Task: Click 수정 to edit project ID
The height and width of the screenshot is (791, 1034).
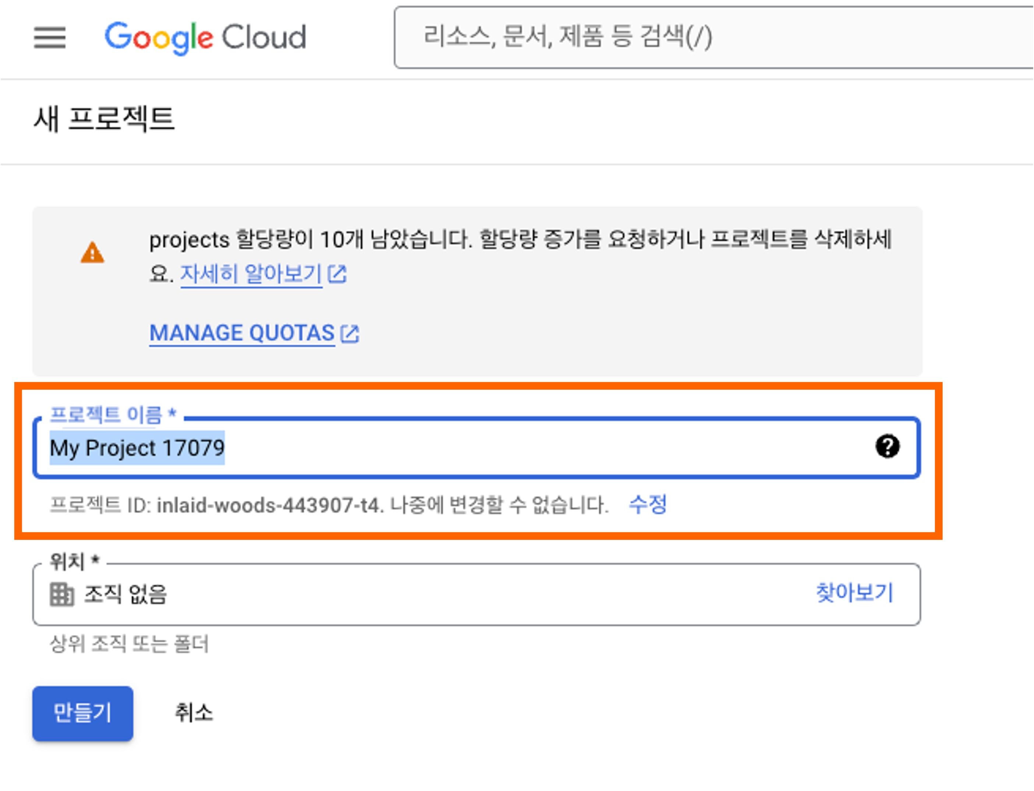Action: [x=648, y=505]
